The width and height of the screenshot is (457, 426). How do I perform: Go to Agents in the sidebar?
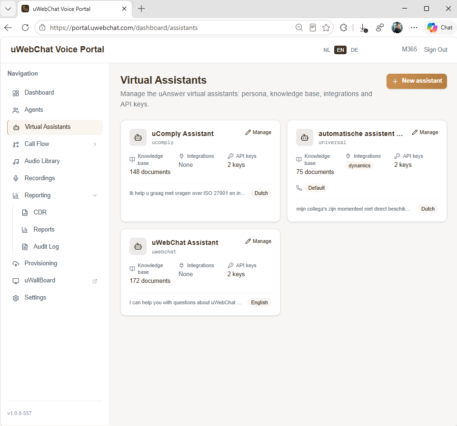coord(55,110)
